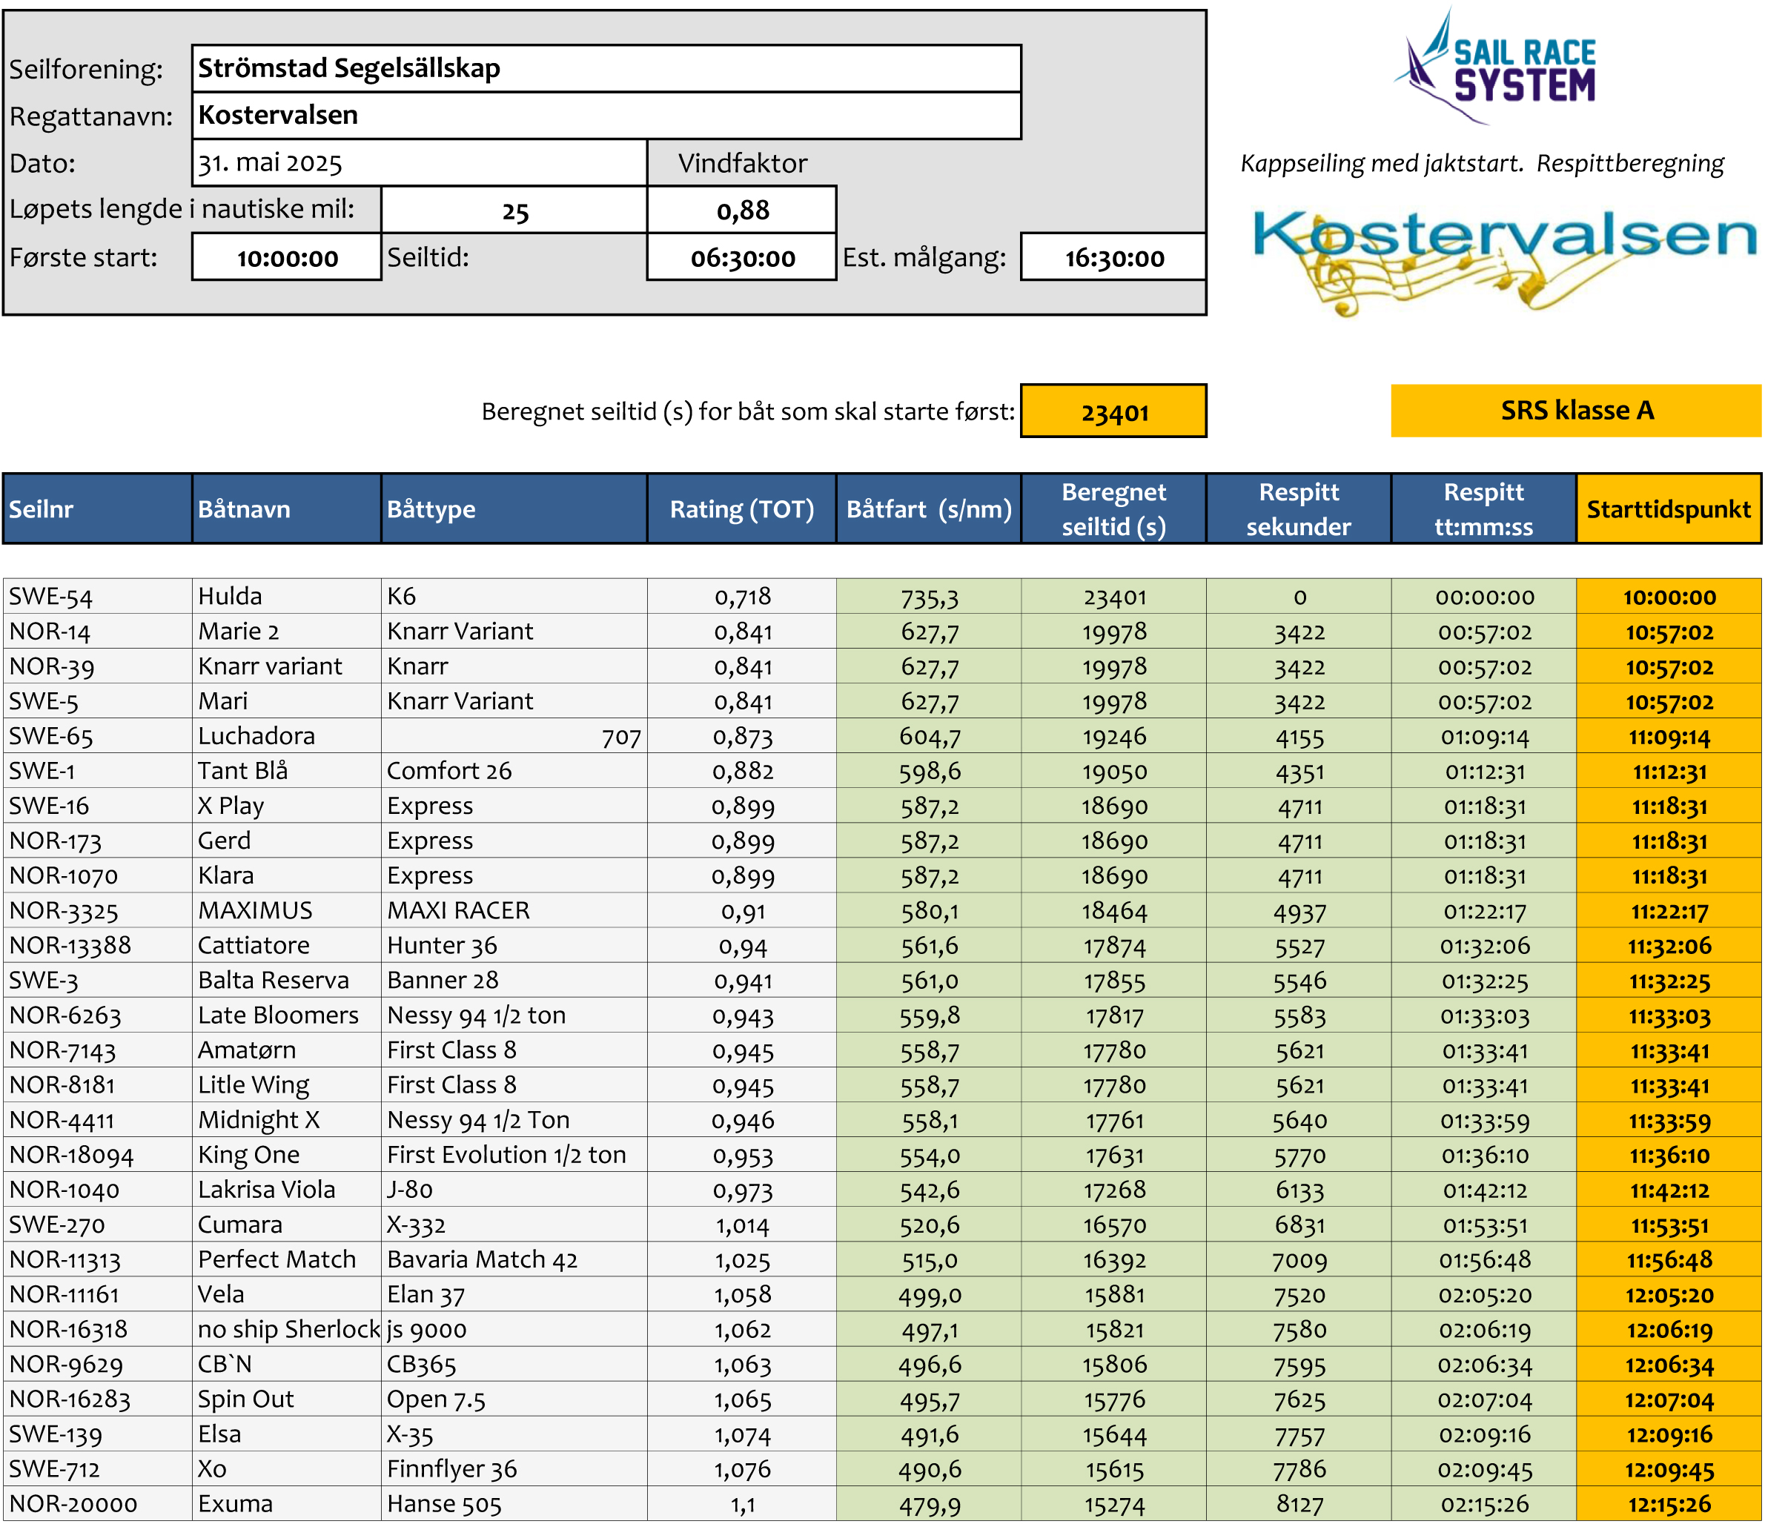Select boat type MAXI RACER

(514, 911)
